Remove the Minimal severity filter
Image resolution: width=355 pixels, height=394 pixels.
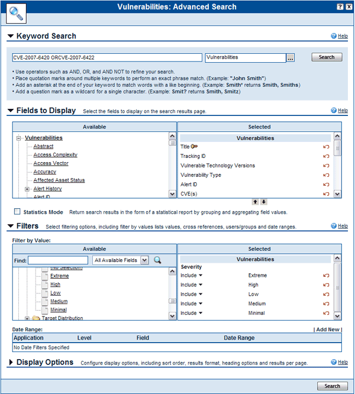[x=326, y=313]
